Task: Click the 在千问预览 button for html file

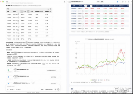Action: pos(53,77)
